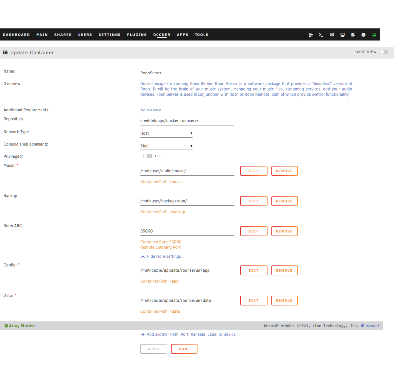
Task: Open the manual link in footer
Action: point(373,326)
